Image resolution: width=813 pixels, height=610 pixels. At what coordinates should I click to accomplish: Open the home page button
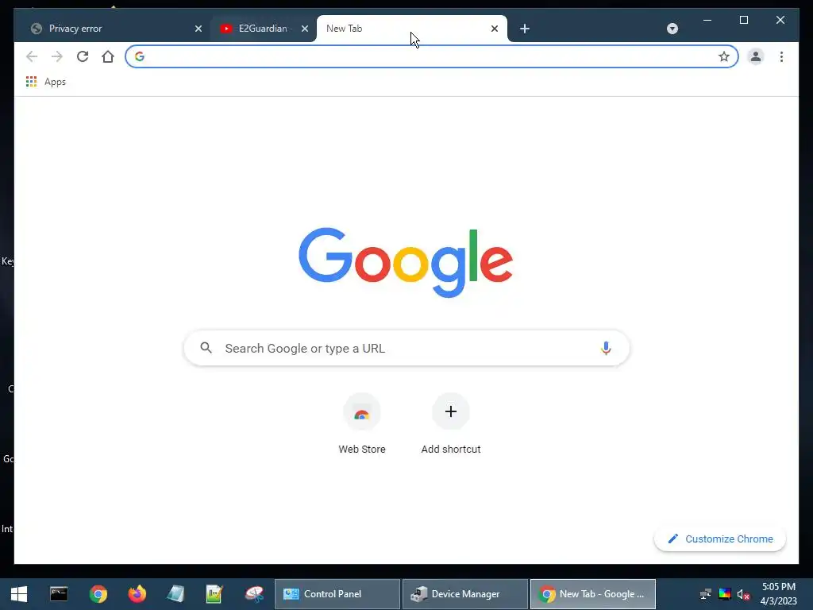coord(108,56)
